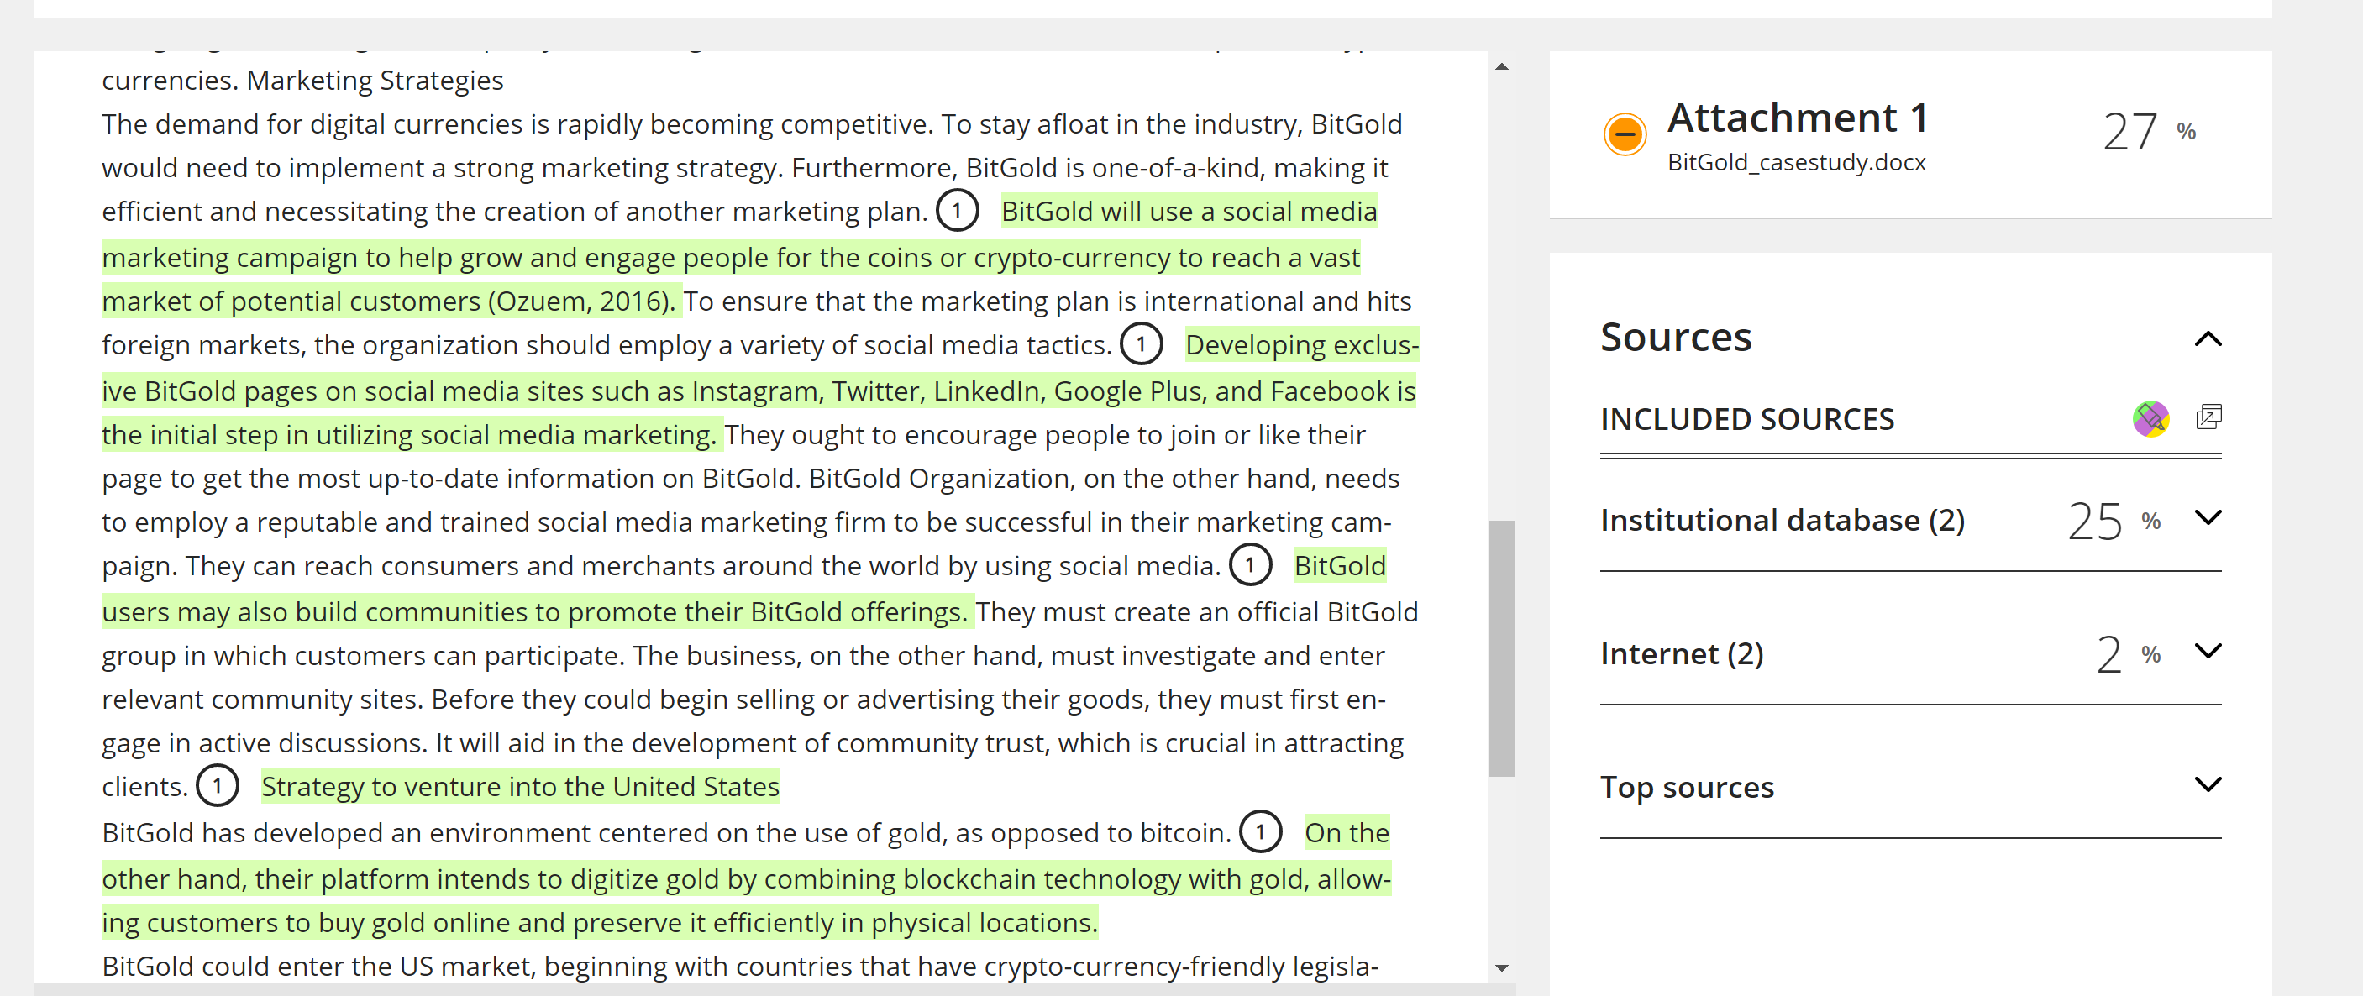Click highlighted 'Strategy to venture into the United States'
Viewport: 2363px width, 996px height.
(520, 787)
